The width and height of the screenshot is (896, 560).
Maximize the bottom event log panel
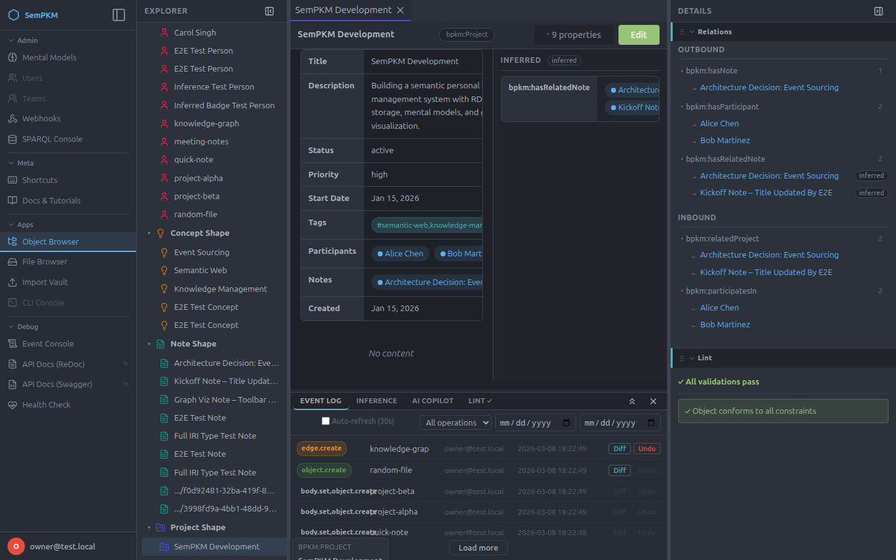point(632,401)
